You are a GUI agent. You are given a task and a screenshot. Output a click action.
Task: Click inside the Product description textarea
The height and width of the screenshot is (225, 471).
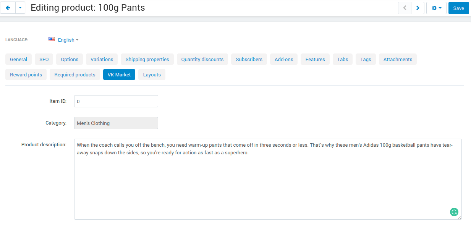point(268,179)
